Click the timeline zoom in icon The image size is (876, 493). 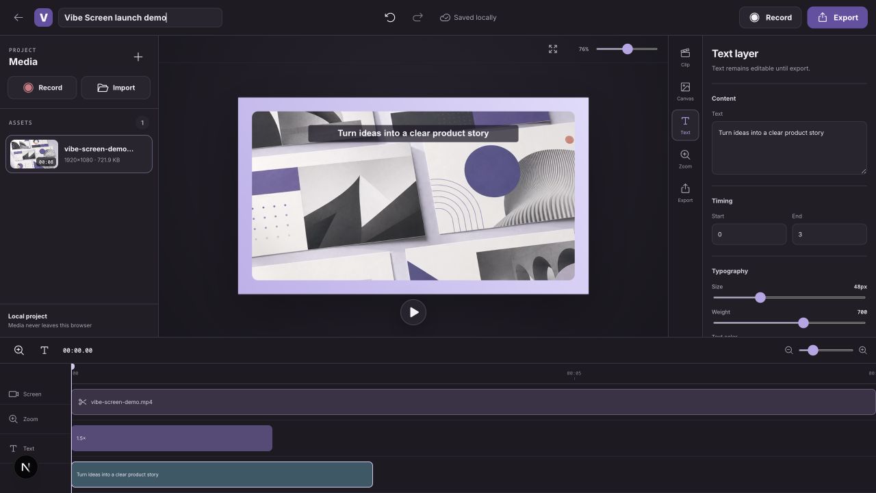click(x=862, y=351)
